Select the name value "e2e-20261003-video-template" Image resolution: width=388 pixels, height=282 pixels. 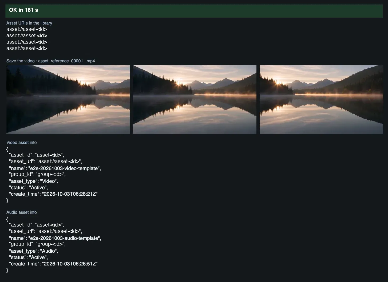tap(64, 168)
